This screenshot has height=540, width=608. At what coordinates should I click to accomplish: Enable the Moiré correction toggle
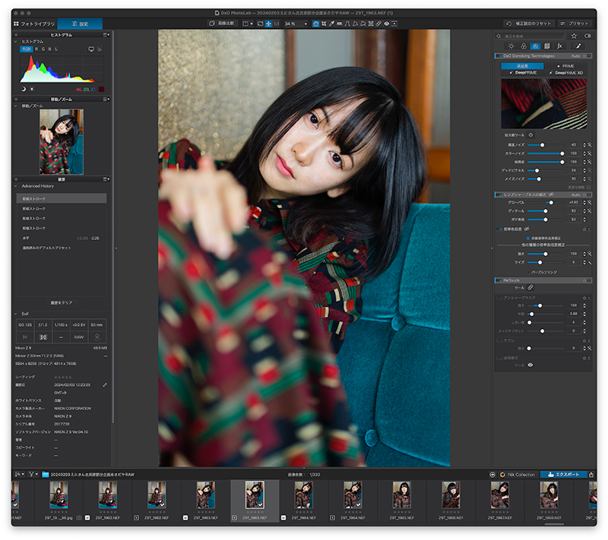click(x=499, y=340)
